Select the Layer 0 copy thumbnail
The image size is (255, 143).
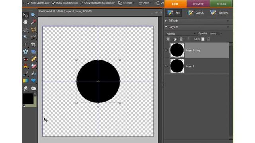pos(177,50)
